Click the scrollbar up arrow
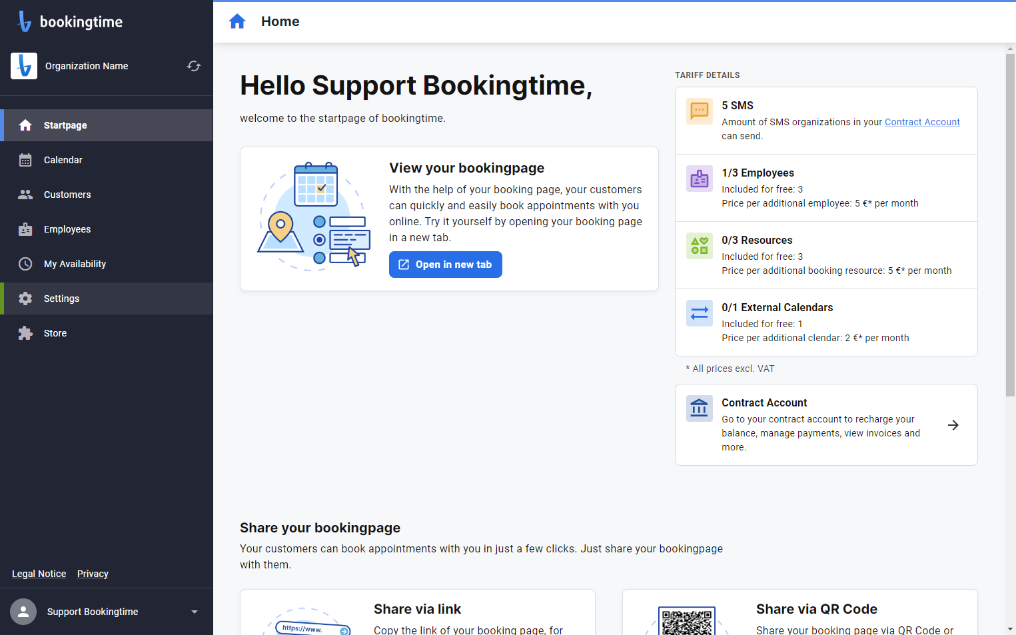Viewport: 1016px width, 635px height. [x=1010, y=49]
